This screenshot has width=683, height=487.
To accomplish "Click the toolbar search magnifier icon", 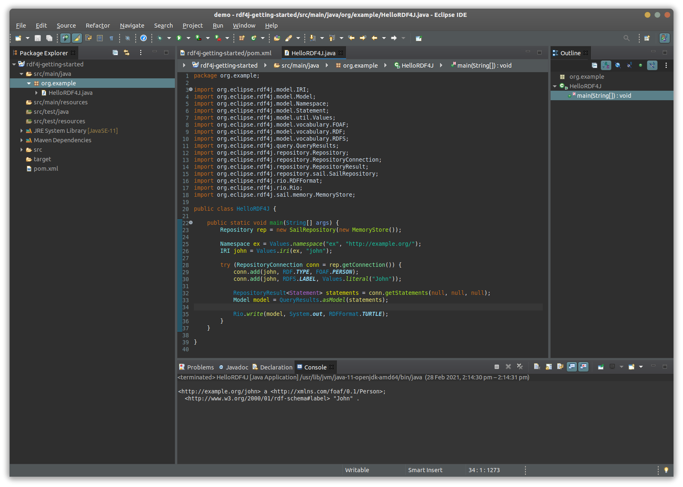I will tap(626, 38).
